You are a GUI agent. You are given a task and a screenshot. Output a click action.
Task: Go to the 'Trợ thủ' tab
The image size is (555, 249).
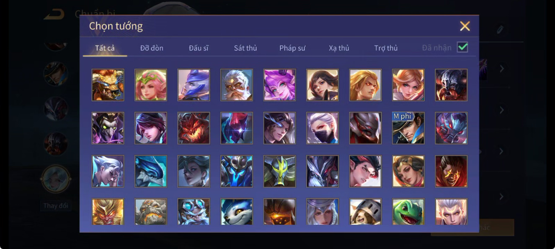click(x=386, y=48)
